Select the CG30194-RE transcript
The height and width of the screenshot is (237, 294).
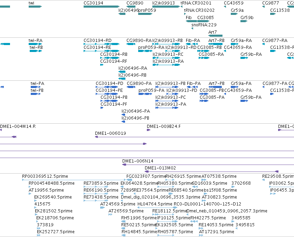click(102, 51)
